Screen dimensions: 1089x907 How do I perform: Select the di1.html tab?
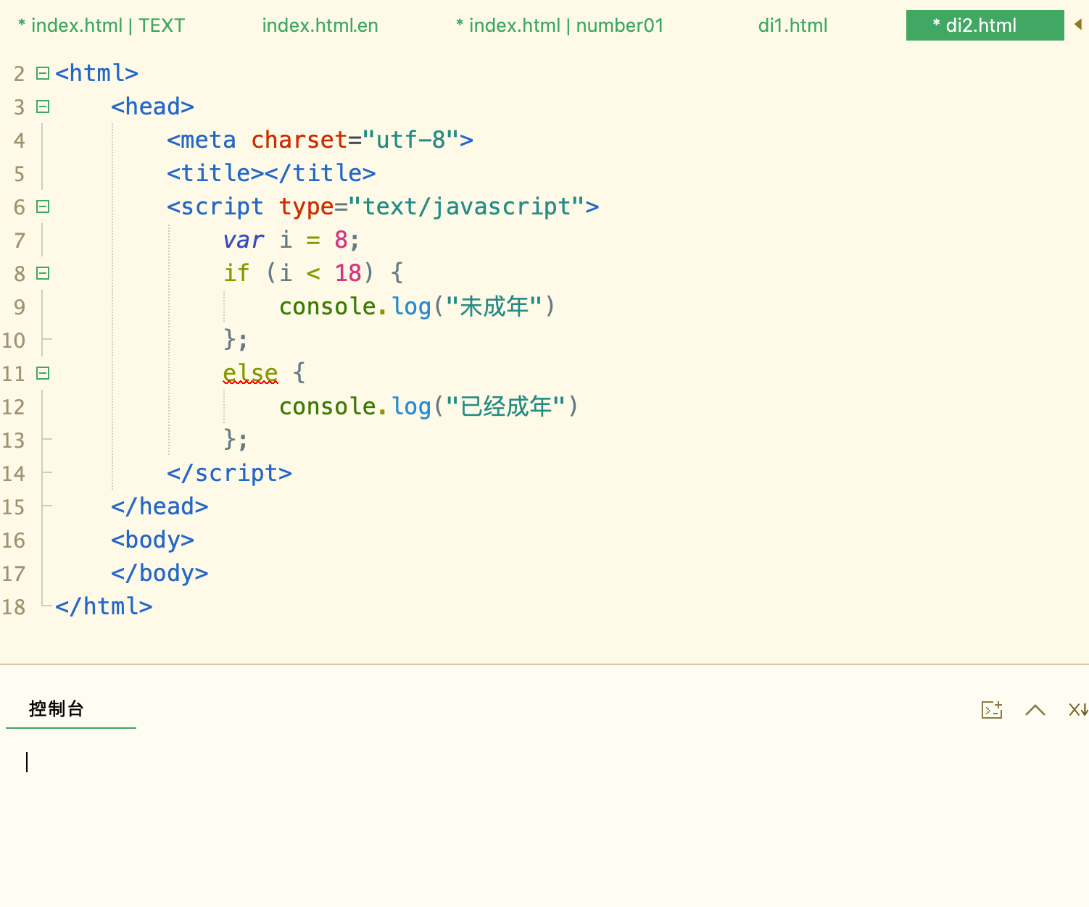[792, 25]
